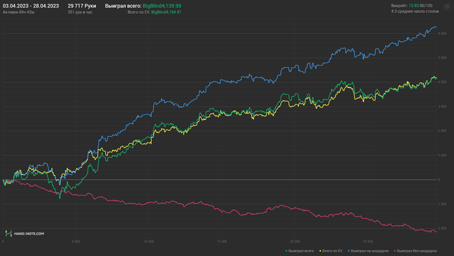Click the winrate value "13.93"
Image resolution: width=454 pixels, height=256 pixels.
(414, 5)
